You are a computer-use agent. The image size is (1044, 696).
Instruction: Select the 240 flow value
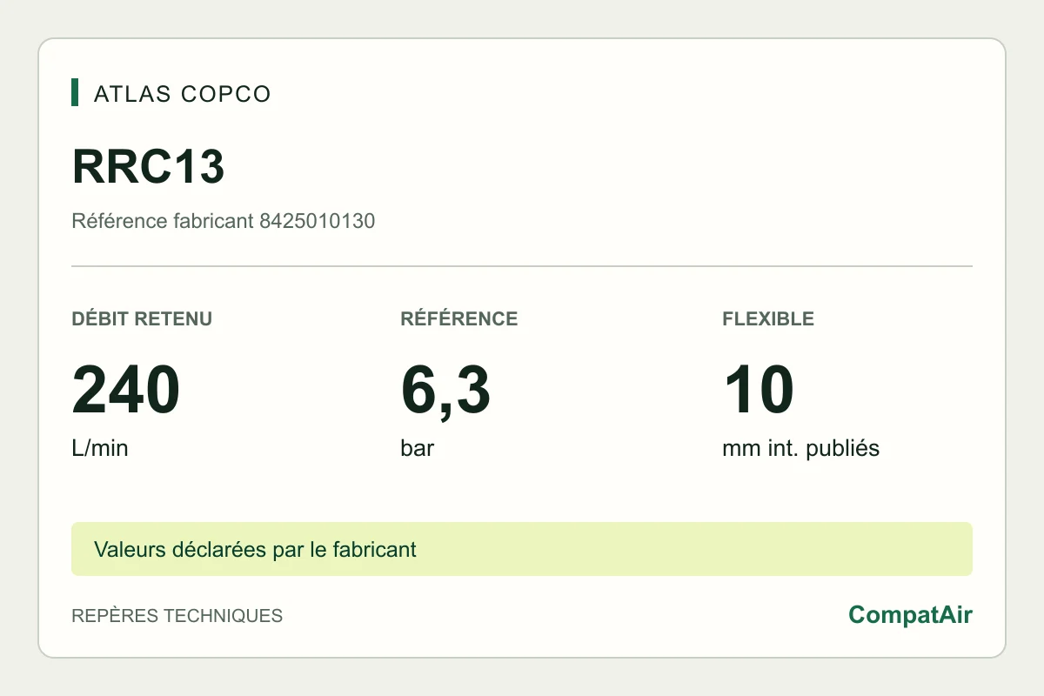click(126, 390)
